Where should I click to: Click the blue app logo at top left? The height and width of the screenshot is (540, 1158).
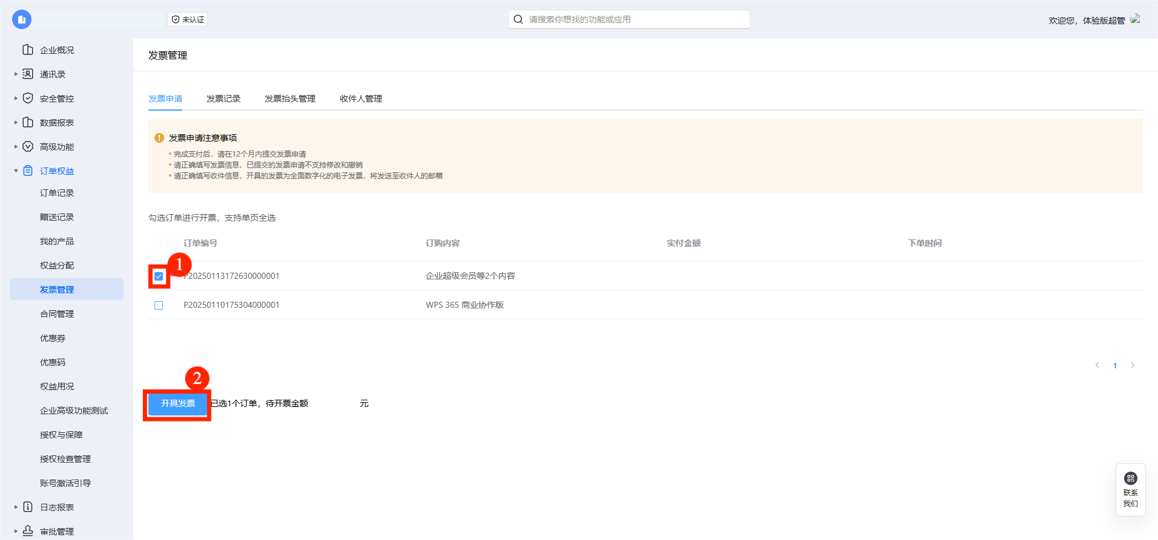coord(22,19)
